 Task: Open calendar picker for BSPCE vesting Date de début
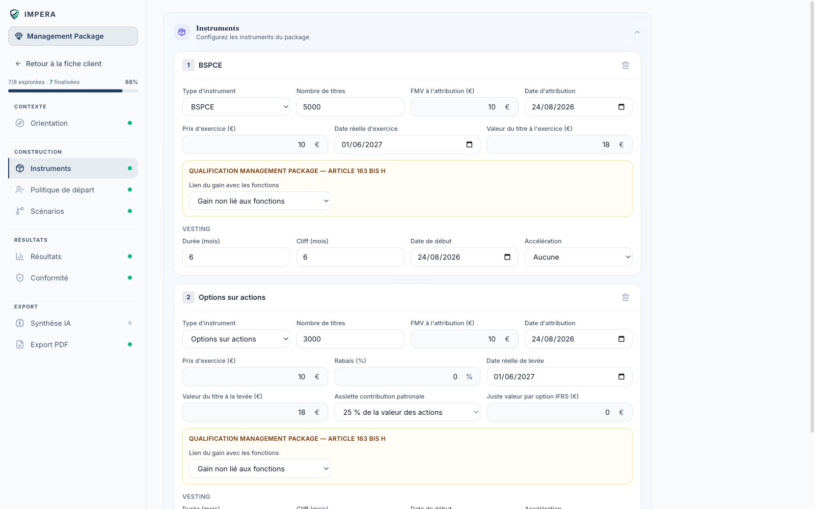(507, 257)
